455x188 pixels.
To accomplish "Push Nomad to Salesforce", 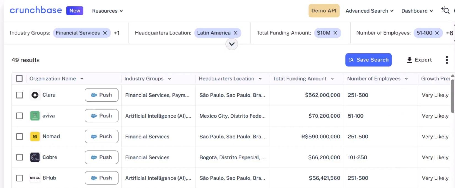I will pyautogui.click(x=101, y=137).
